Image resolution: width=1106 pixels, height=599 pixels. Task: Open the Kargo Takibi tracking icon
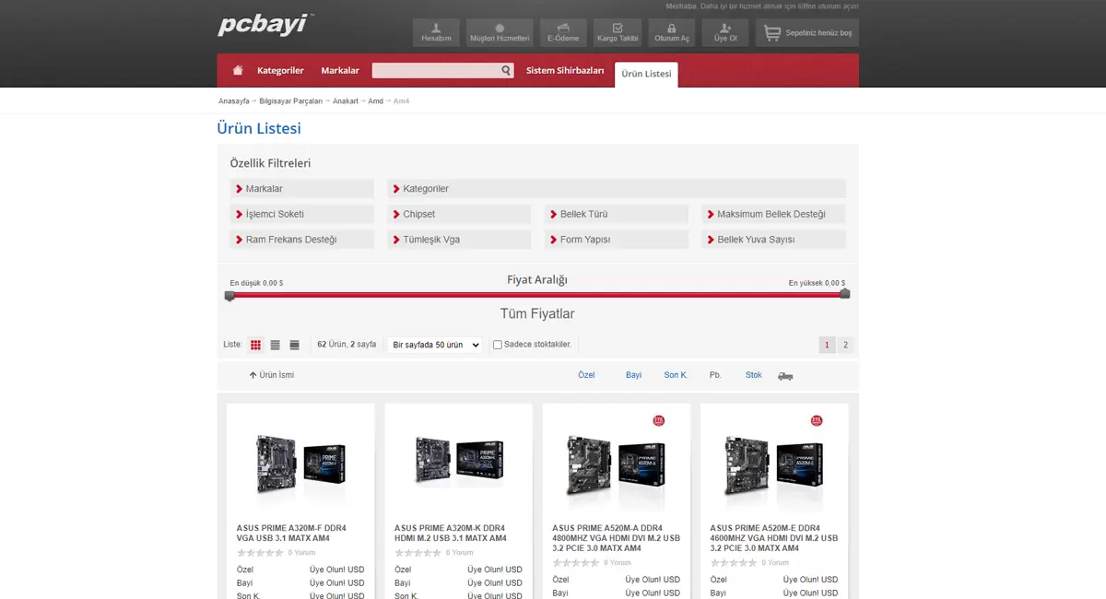(618, 32)
